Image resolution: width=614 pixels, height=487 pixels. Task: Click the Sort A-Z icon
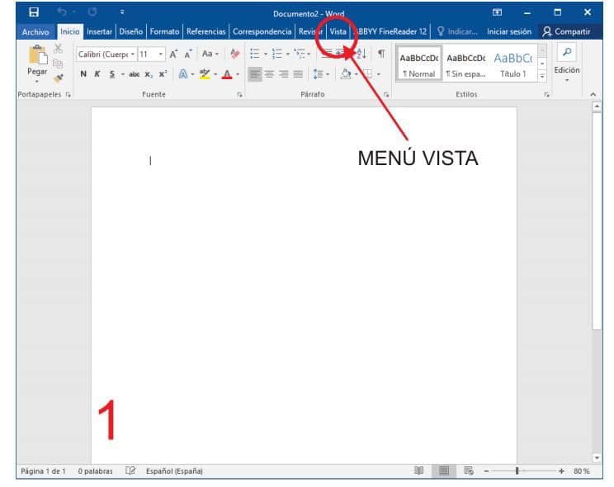point(361,54)
